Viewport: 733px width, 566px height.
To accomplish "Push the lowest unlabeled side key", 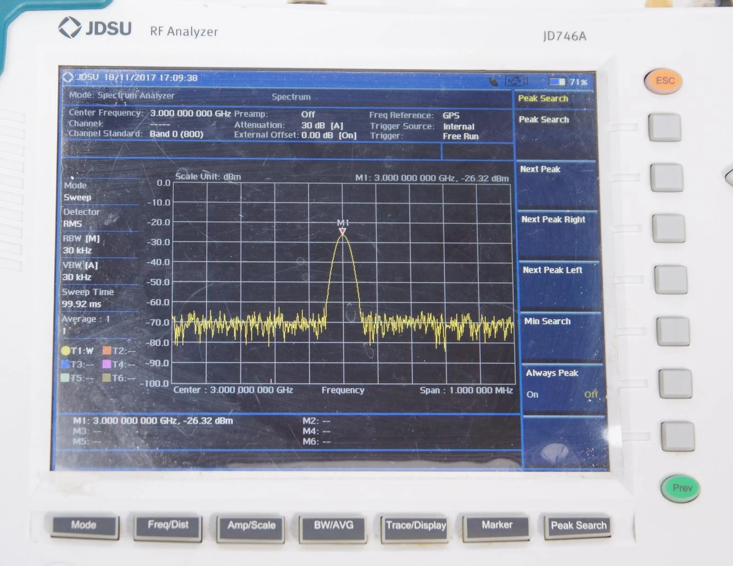I will coord(678,437).
